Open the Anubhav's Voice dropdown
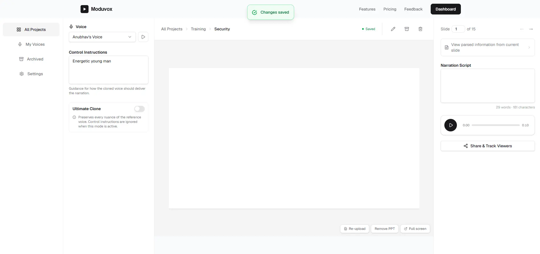Screen dimensions: 540x254 click(x=102, y=37)
